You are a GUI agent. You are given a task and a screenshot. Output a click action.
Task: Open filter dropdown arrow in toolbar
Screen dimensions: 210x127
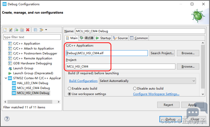click(x=46, y=30)
